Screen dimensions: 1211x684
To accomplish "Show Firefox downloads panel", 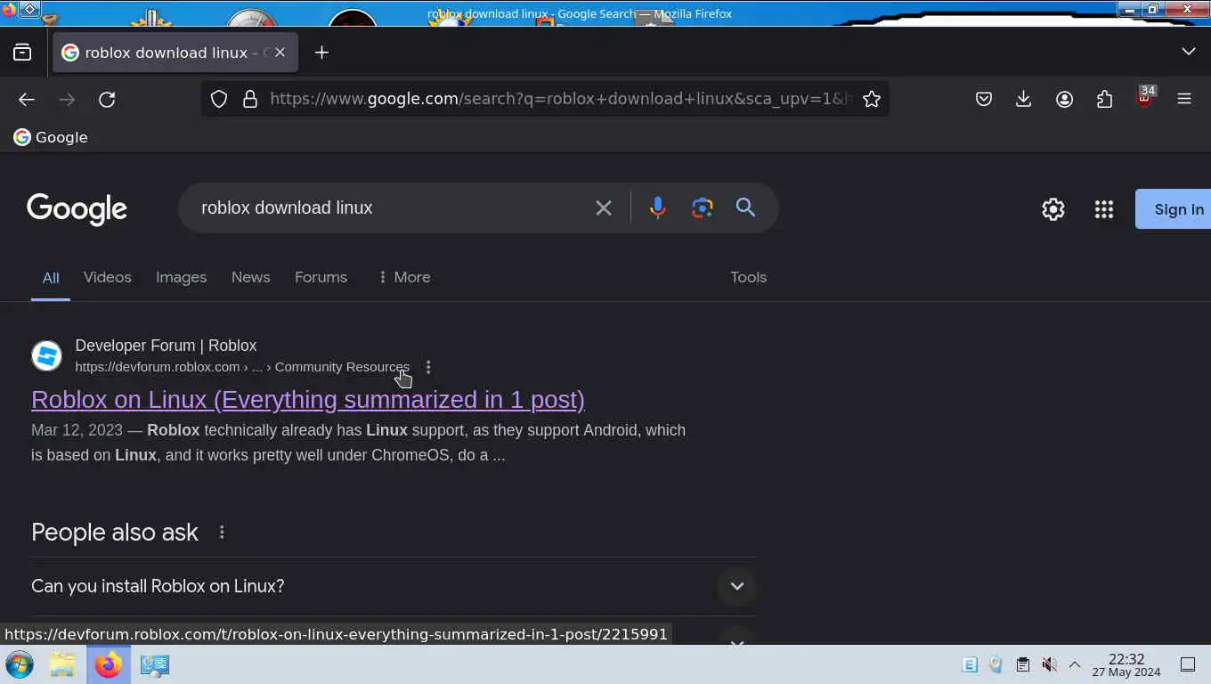I will (1023, 99).
